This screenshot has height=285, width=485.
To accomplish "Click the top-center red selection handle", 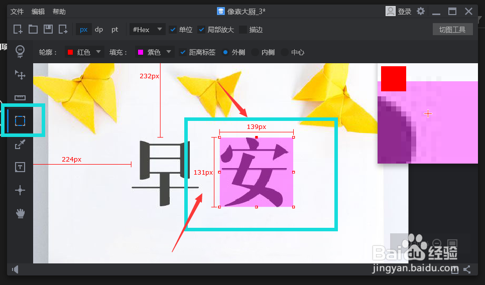I will [x=257, y=137].
